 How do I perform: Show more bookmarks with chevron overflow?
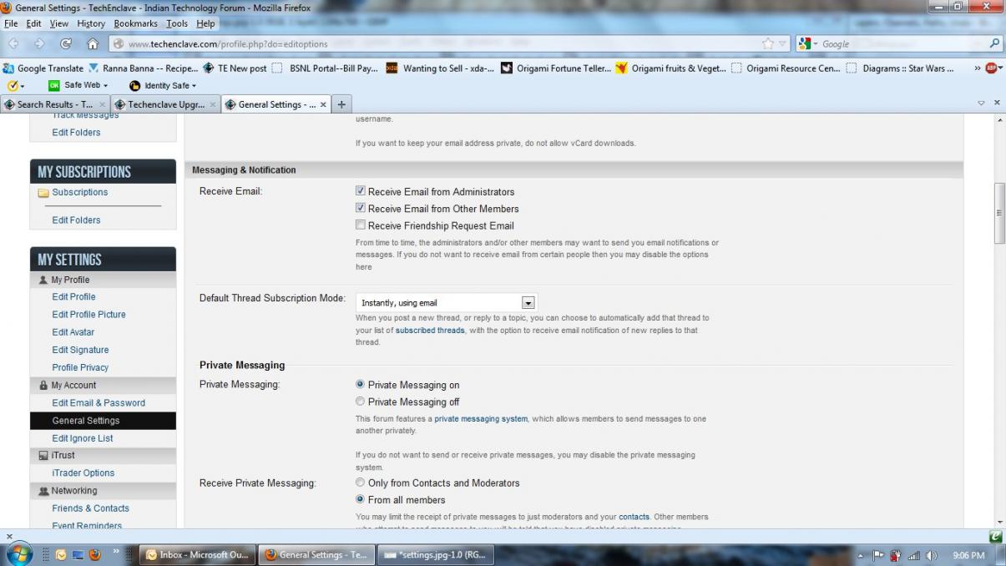[978, 68]
